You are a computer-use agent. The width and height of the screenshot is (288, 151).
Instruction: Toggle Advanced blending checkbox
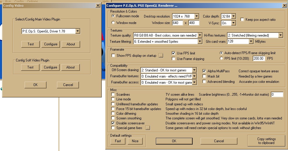204,81
